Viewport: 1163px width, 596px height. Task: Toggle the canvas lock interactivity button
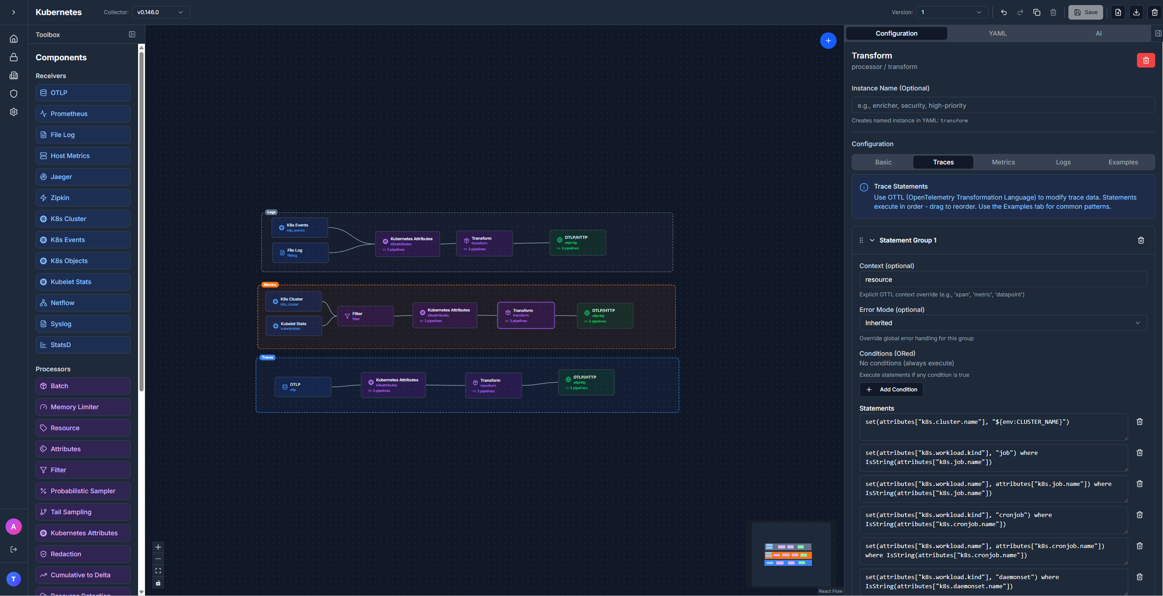point(158,583)
